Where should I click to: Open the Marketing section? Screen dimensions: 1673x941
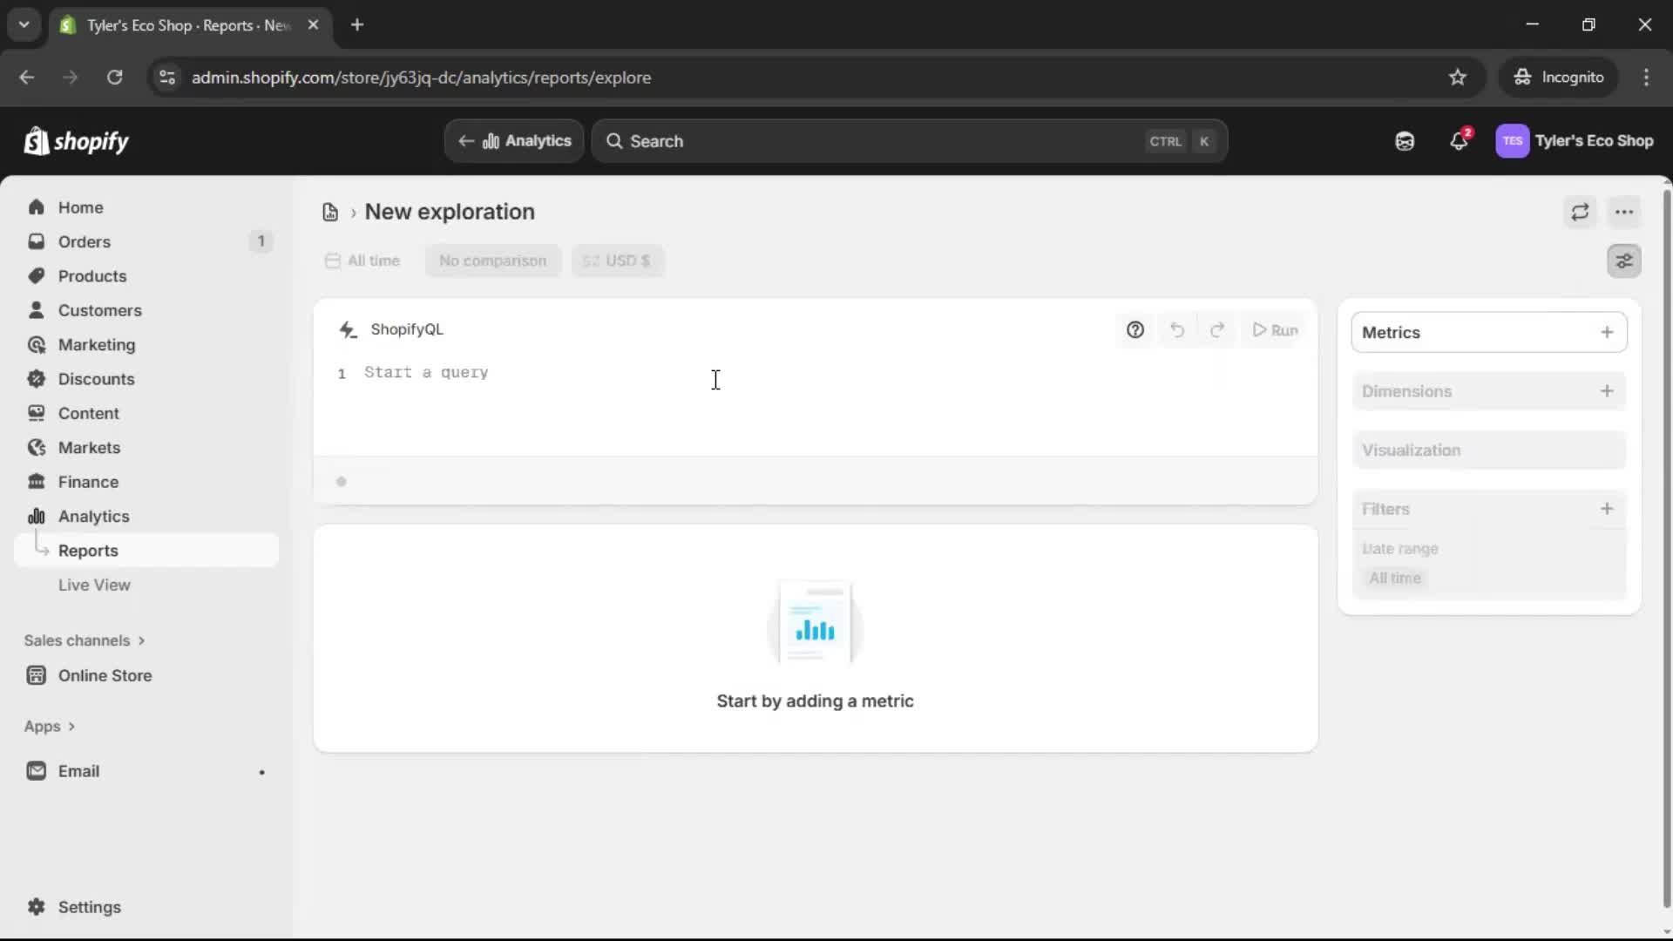96,344
